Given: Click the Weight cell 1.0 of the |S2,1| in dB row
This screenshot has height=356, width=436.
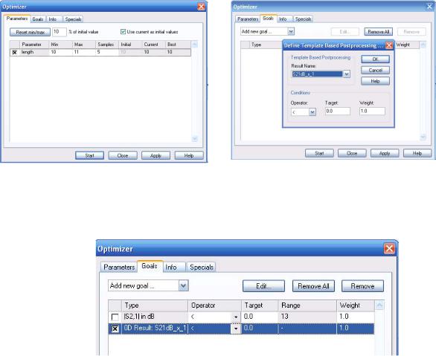Looking at the screenshot, I should (355, 317).
